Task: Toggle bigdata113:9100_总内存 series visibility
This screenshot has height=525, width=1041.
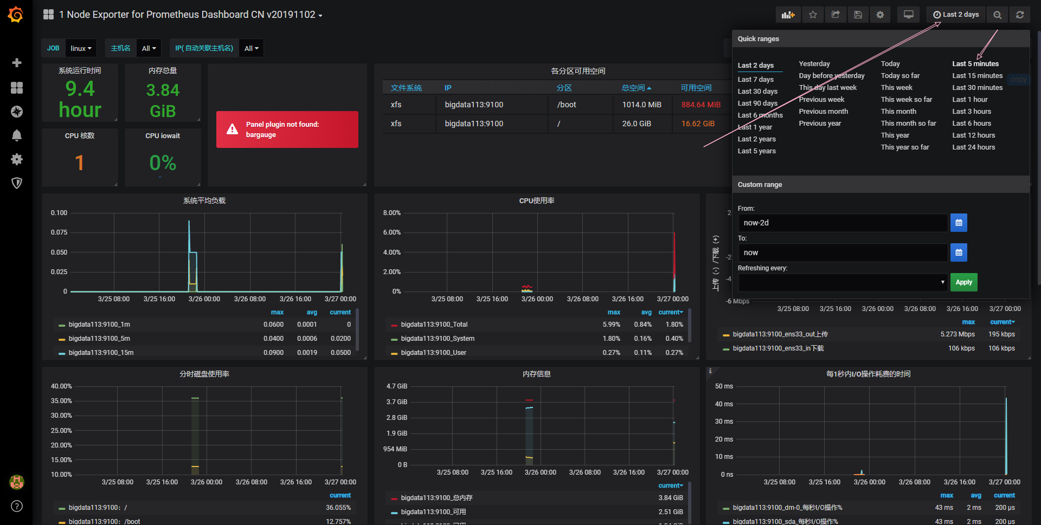Action: pyautogui.click(x=436, y=498)
